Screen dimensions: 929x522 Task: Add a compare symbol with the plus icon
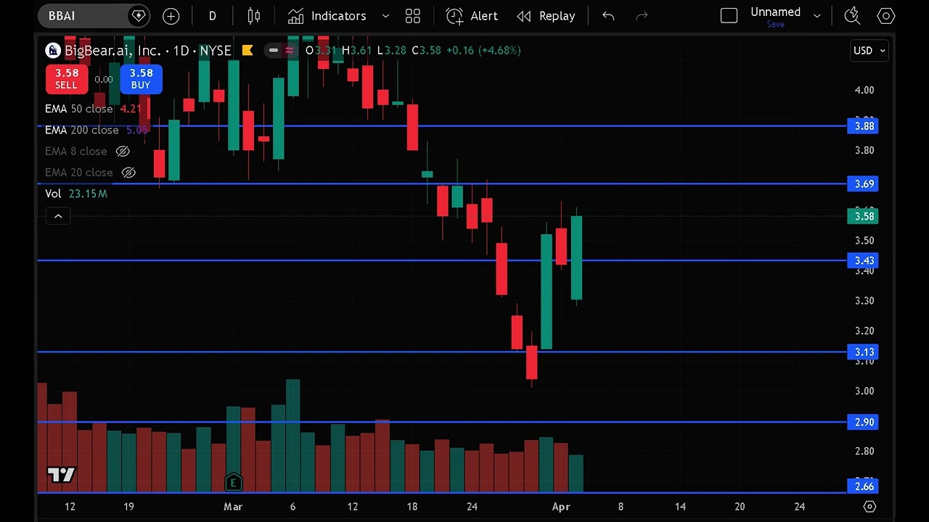pyautogui.click(x=171, y=16)
